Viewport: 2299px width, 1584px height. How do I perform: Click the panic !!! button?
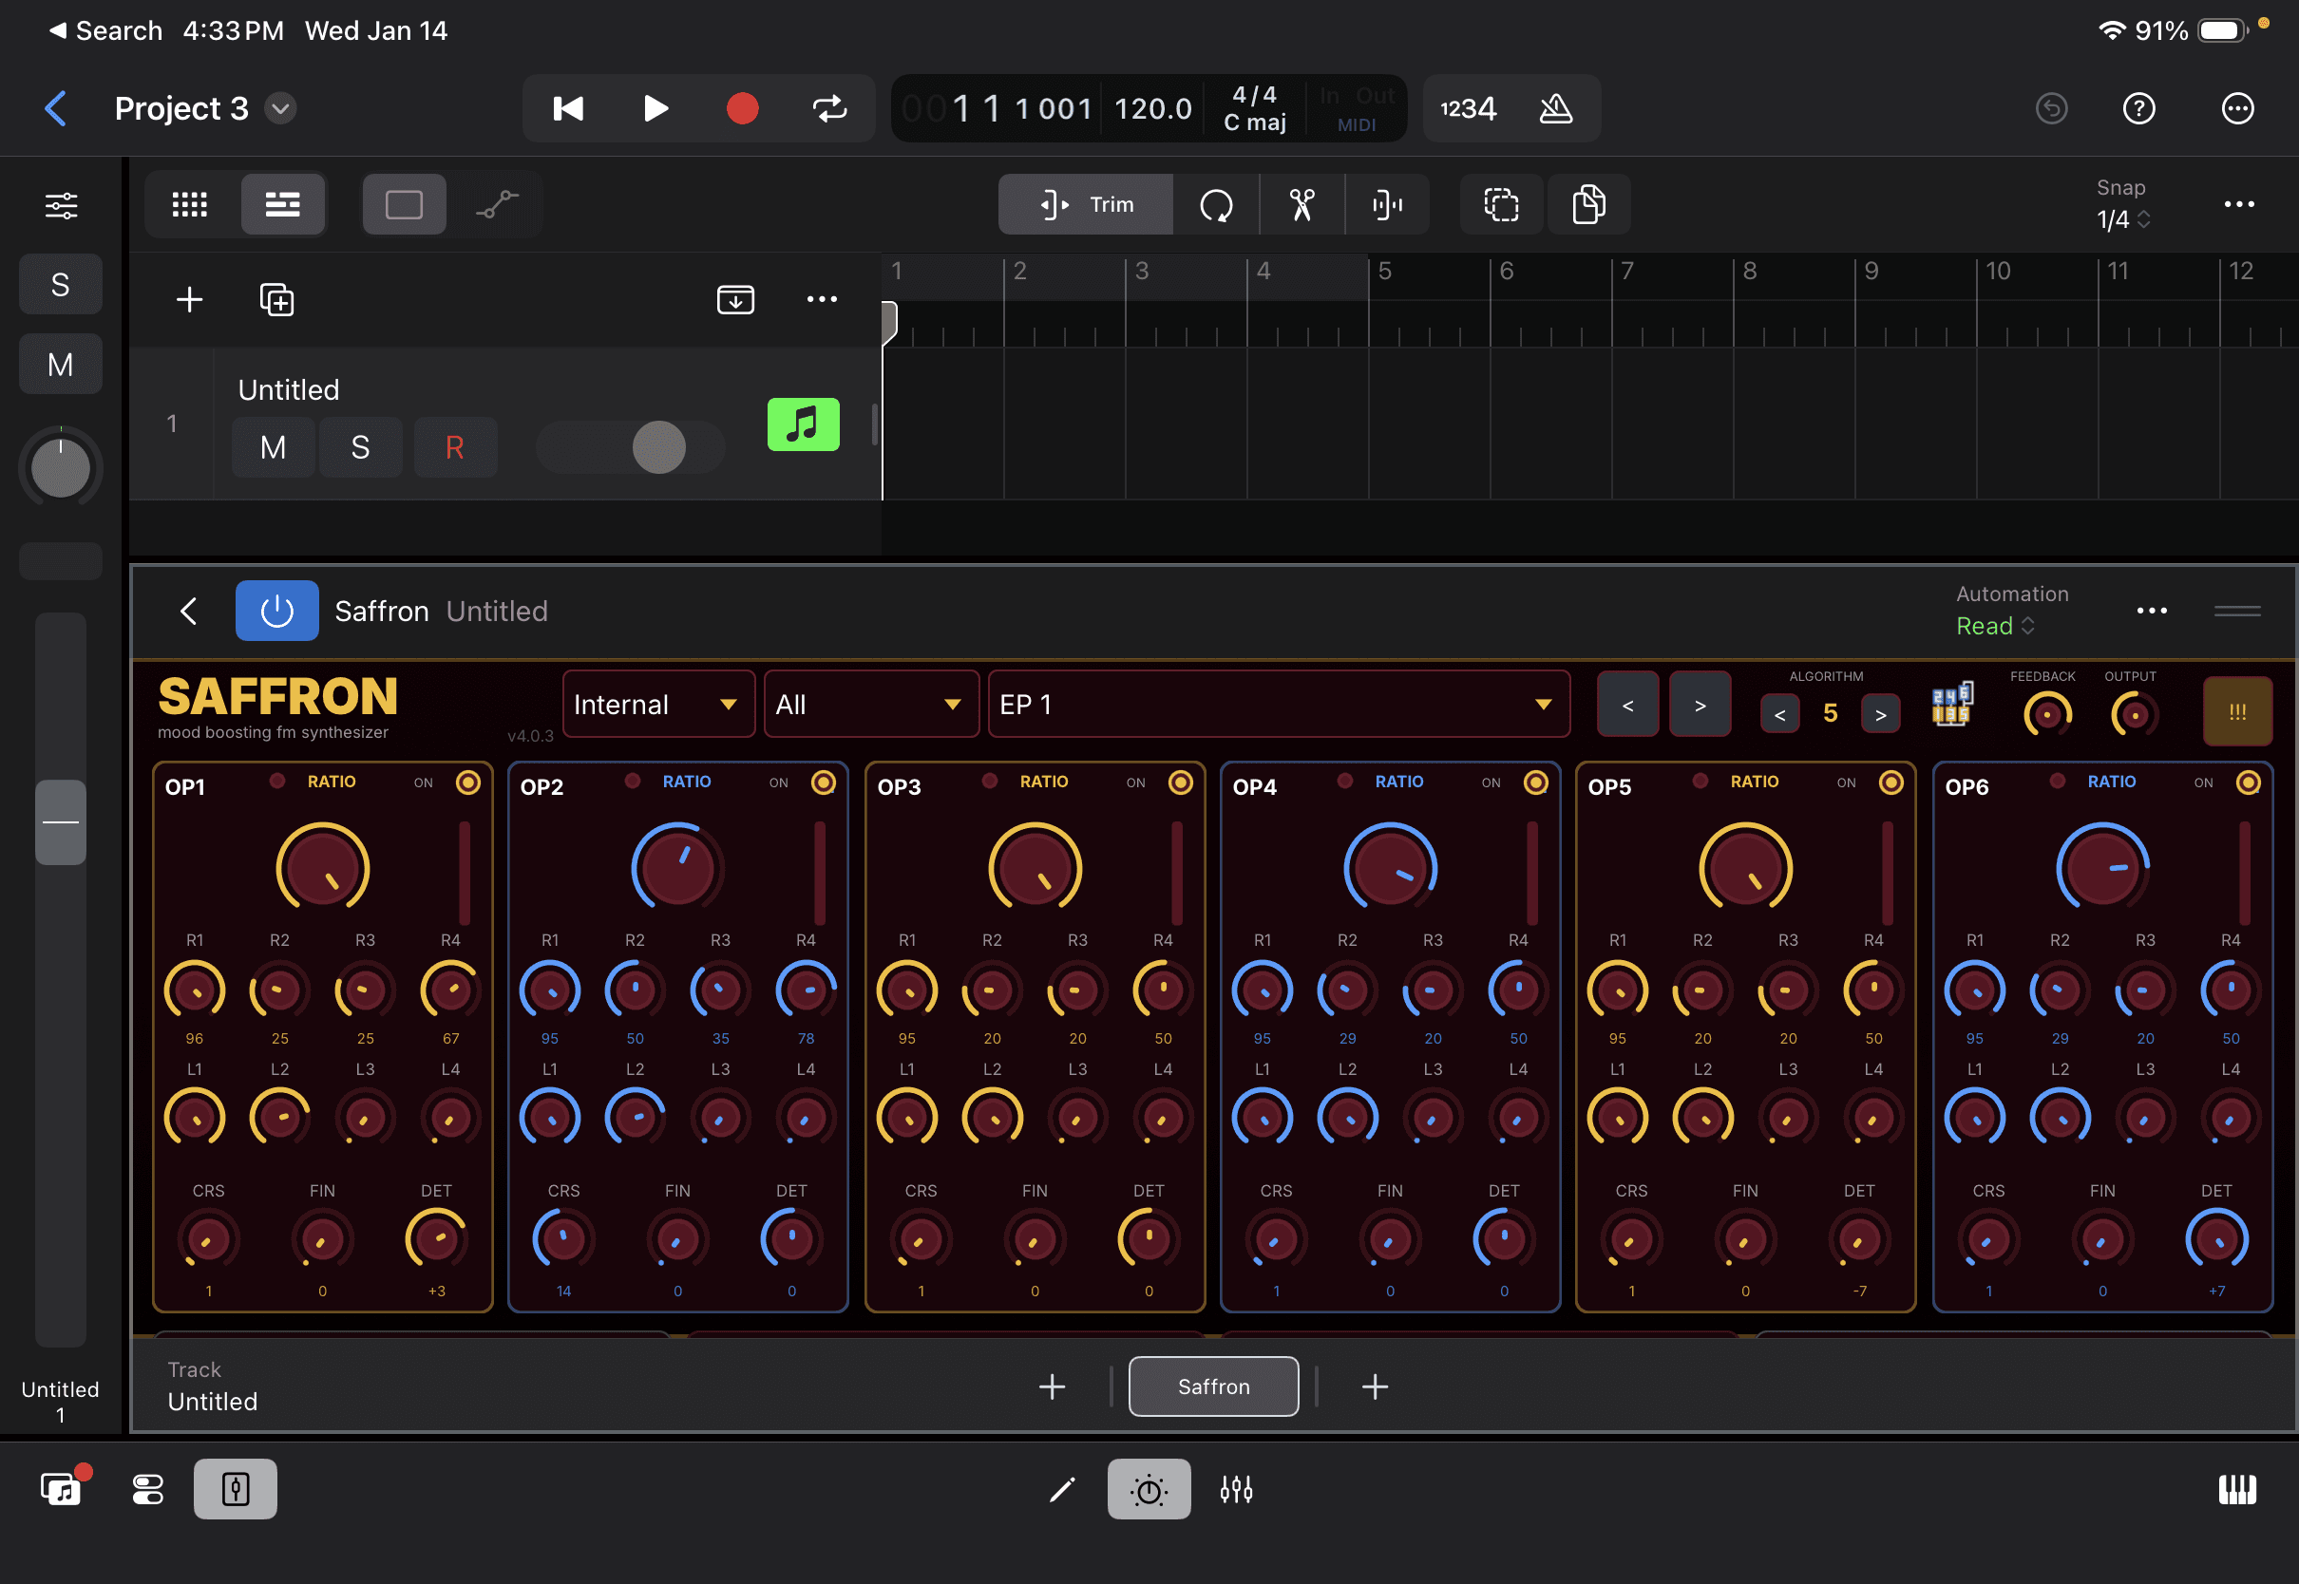pyautogui.click(x=2237, y=711)
